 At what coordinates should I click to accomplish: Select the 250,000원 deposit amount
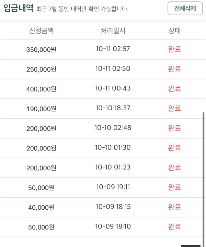click(41, 69)
